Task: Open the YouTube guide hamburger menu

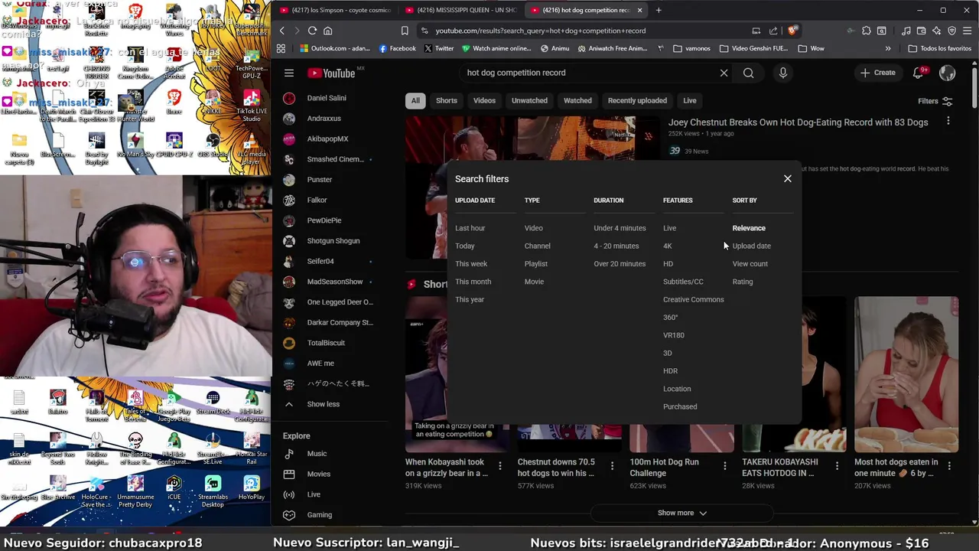Action: [x=289, y=73]
